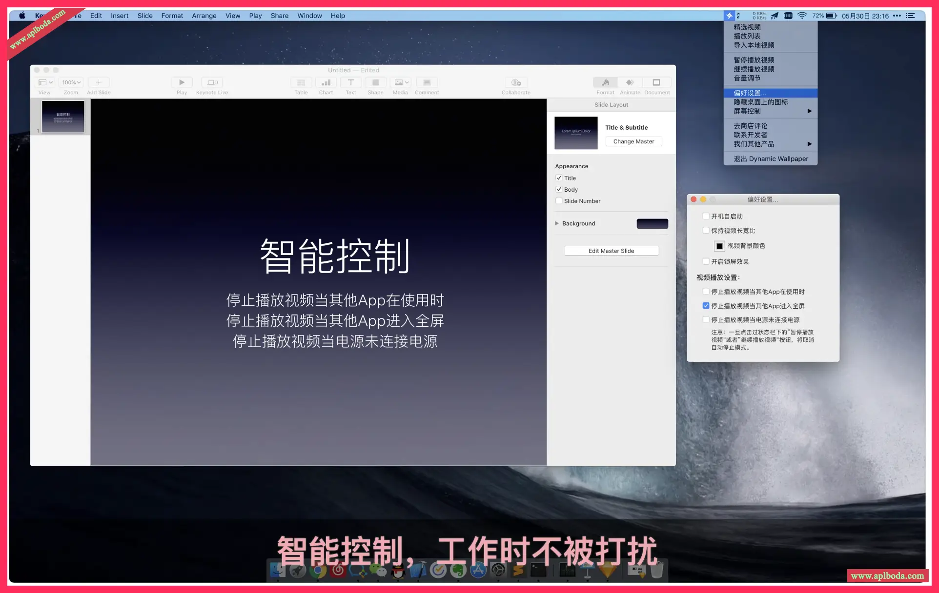The height and width of the screenshot is (593, 939).
Task: Select the first slide thumbnail
Action: [x=62, y=117]
